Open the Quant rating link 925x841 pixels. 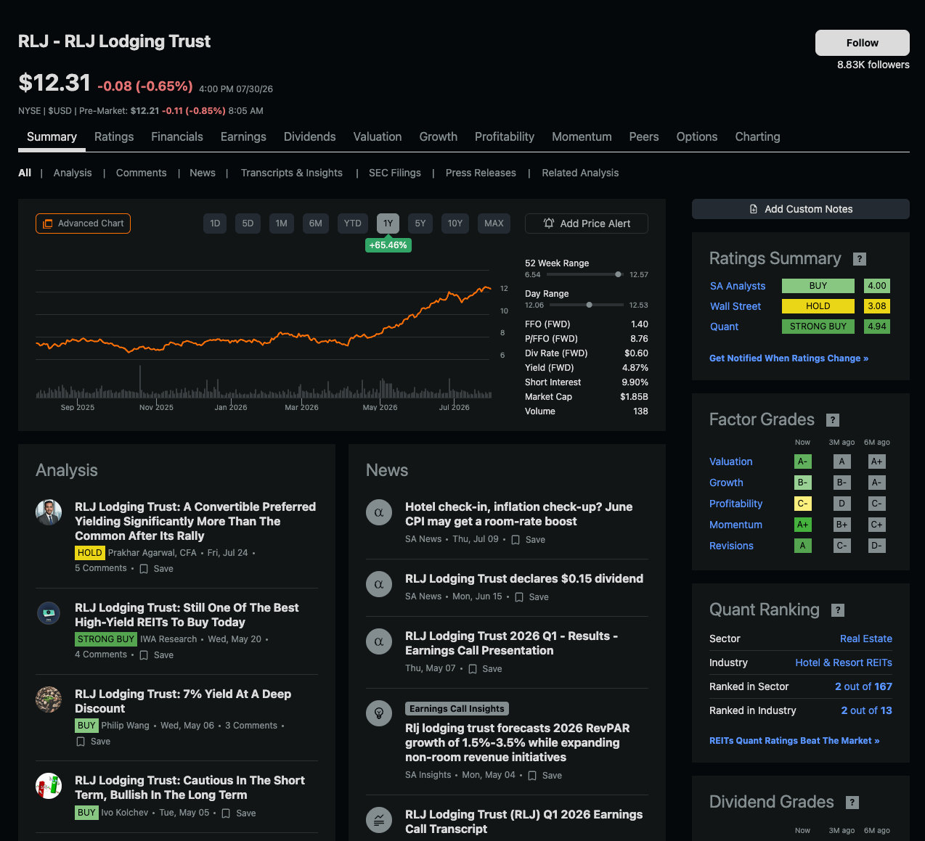[724, 327]
